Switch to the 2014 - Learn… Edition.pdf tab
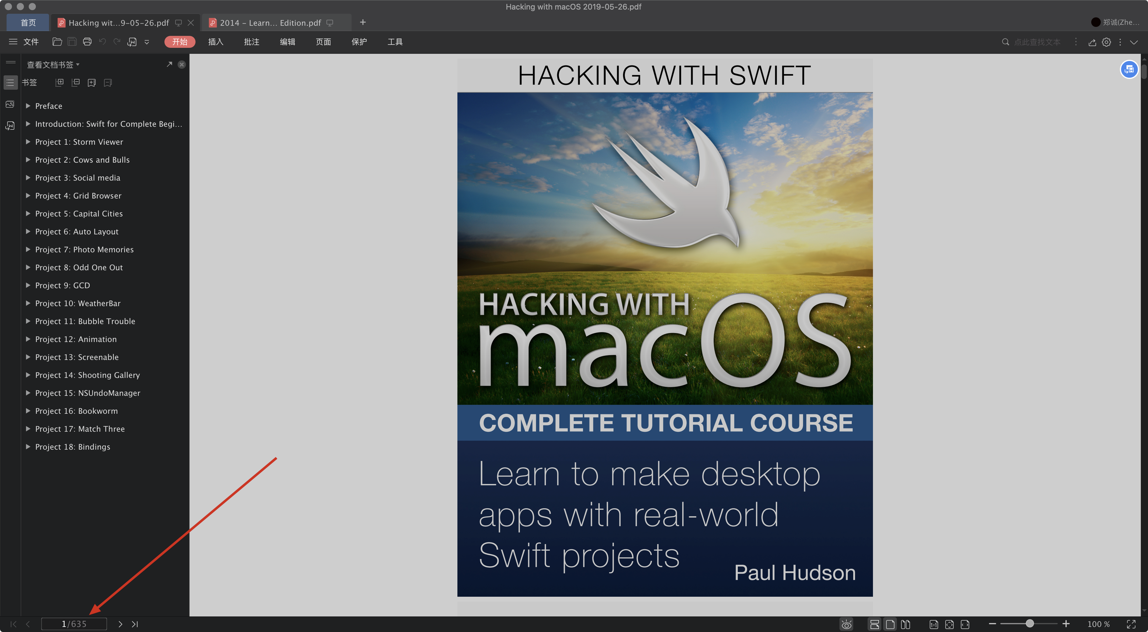The width and height of the screenshot is (1148, 632). [271, 23]
